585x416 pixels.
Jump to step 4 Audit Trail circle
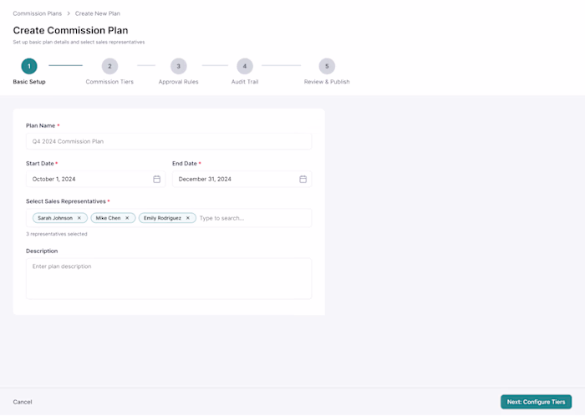[245, 66]
